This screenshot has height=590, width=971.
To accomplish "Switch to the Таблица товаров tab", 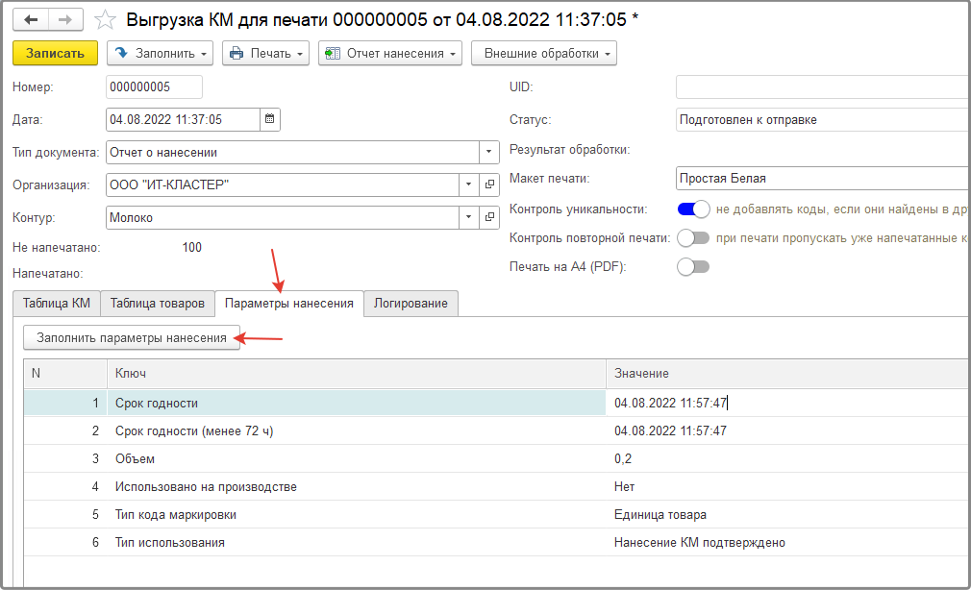I will coord(158,304).
